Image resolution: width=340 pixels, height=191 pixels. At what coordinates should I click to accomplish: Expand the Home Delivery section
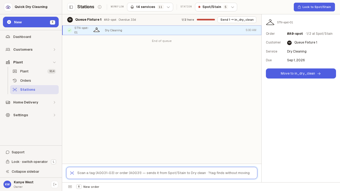[31, 102]
